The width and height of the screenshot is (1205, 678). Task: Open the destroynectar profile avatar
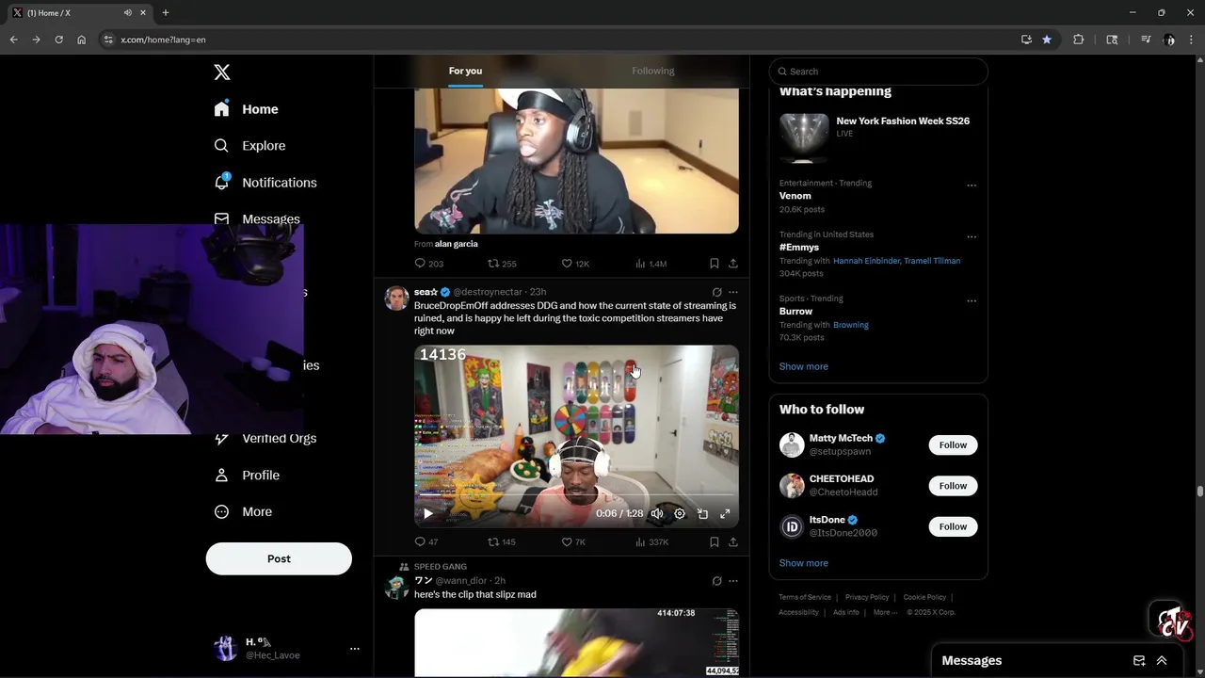pos(396,299)
